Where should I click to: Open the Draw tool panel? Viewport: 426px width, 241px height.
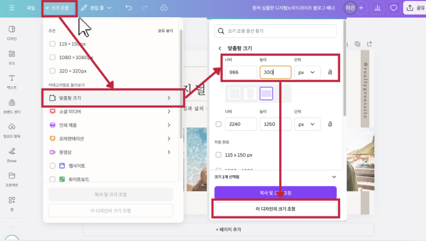[11, 156]
